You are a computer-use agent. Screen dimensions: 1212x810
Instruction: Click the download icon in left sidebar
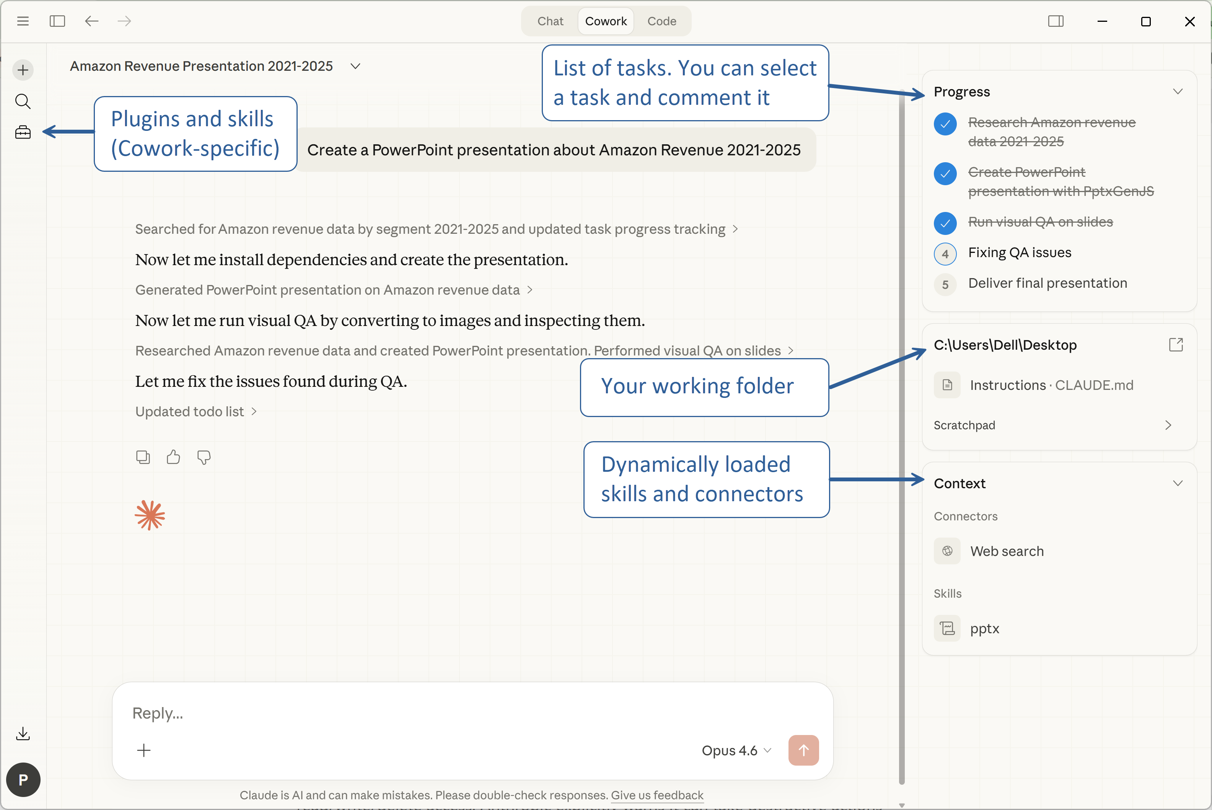23,733
